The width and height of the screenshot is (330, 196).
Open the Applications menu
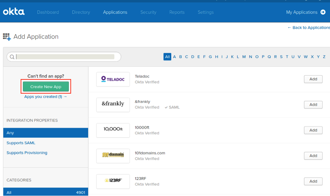click(x=115, y=12)
